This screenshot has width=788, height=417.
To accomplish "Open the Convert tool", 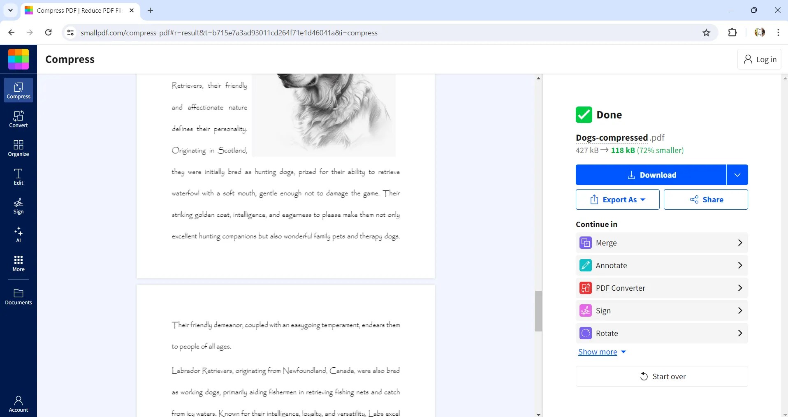I will pyautogui.click(x=18, y=119).
